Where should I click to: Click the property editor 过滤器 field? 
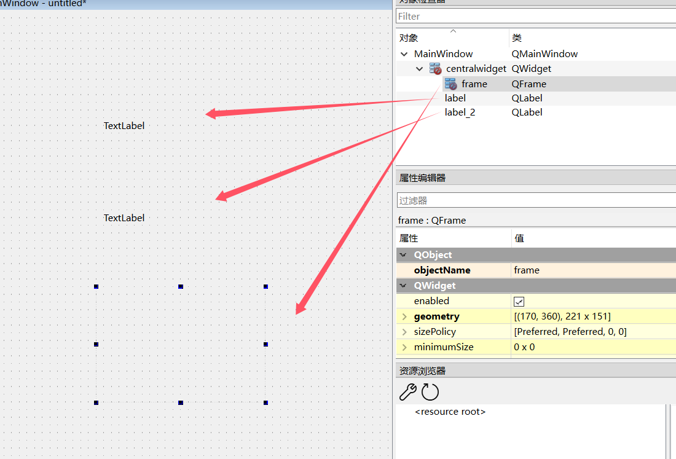[536, 200]
